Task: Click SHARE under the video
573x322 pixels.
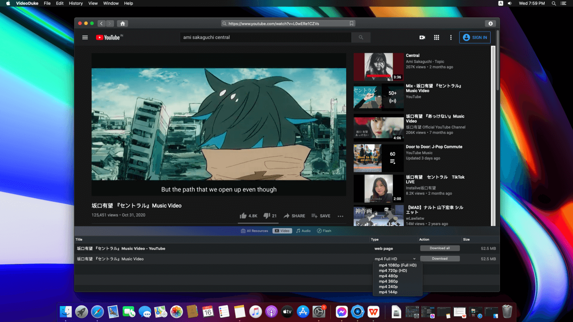Action: click(294, 216)
